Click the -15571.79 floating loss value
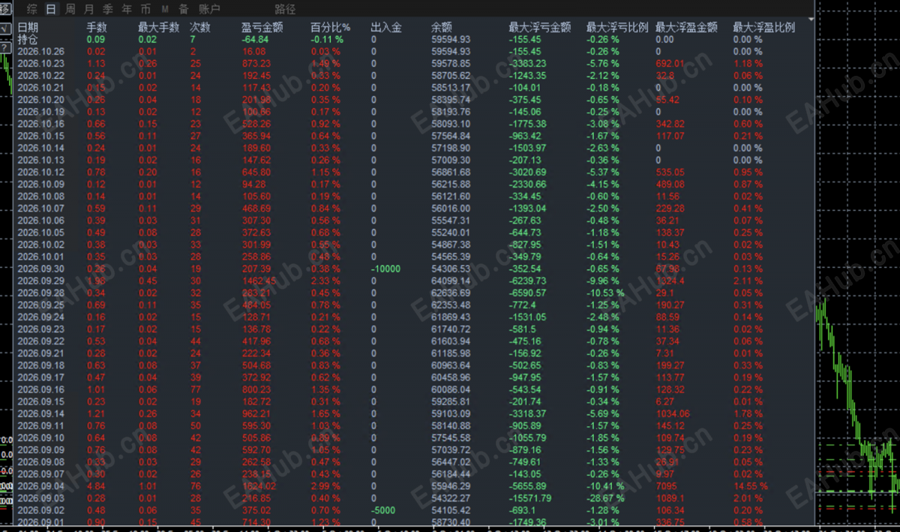Image resolution: width=900 pixels, height=532 pixels. 530,497
